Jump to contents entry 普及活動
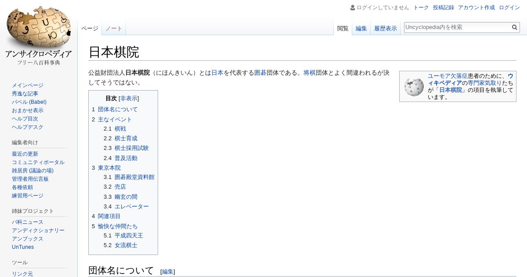Screen dimensions: 527x277 (x=126, y=158)
